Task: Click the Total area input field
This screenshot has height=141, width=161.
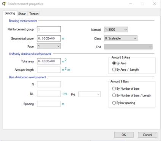Action: click(x=49, y=61)
